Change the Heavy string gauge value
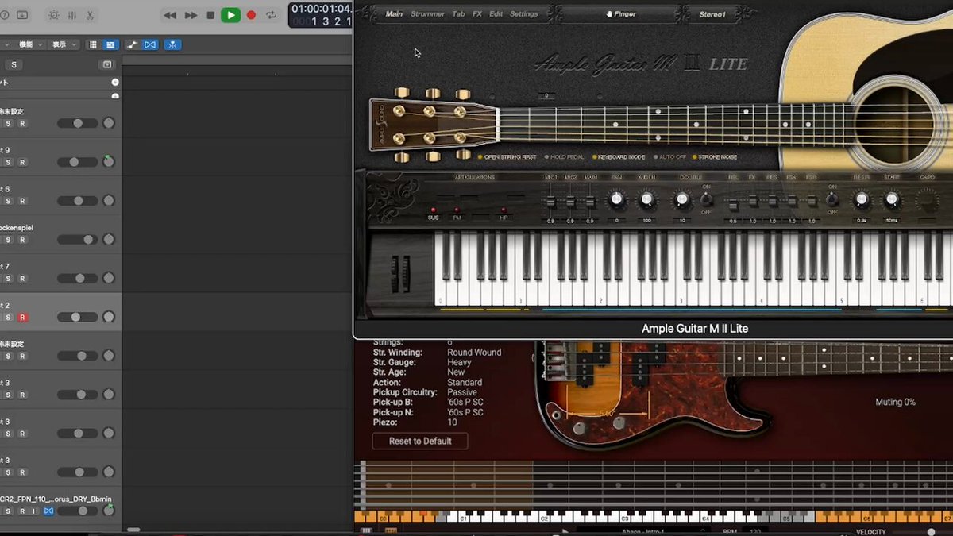953x536 pixels. [459, 362]
